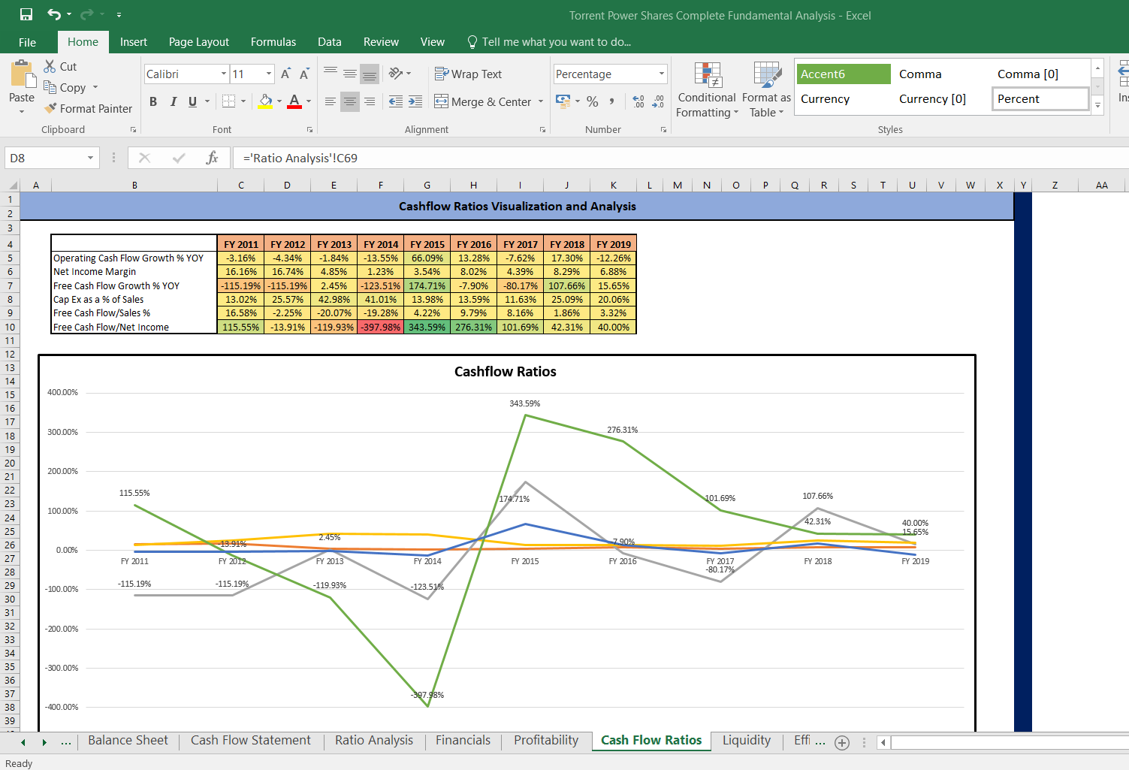Image resolution: width=1129 pixels, height=770 pixels.
Task: Toggle Italic formatting
Action: pyautogui.click(x=174, y=101)
